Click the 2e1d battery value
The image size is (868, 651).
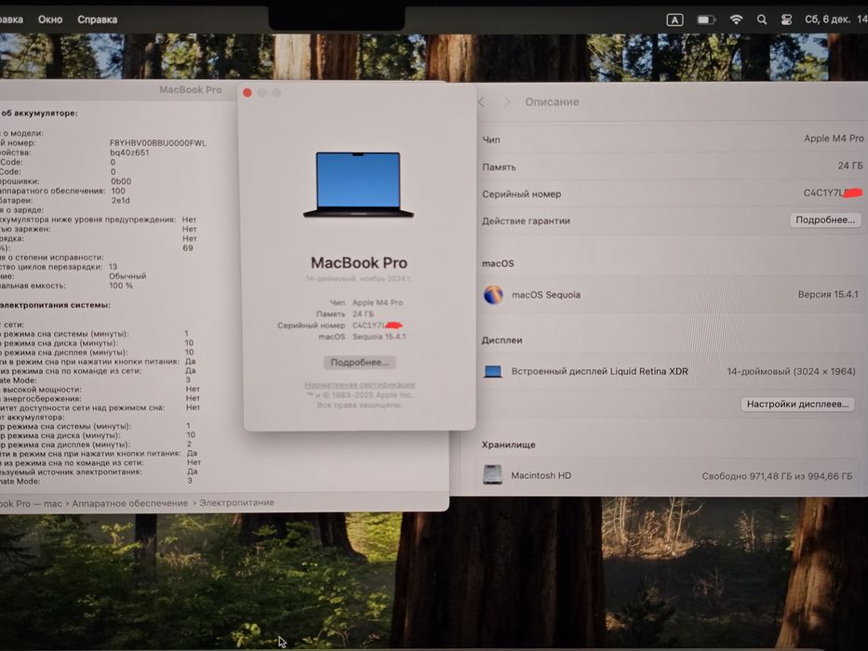(120, 200)
